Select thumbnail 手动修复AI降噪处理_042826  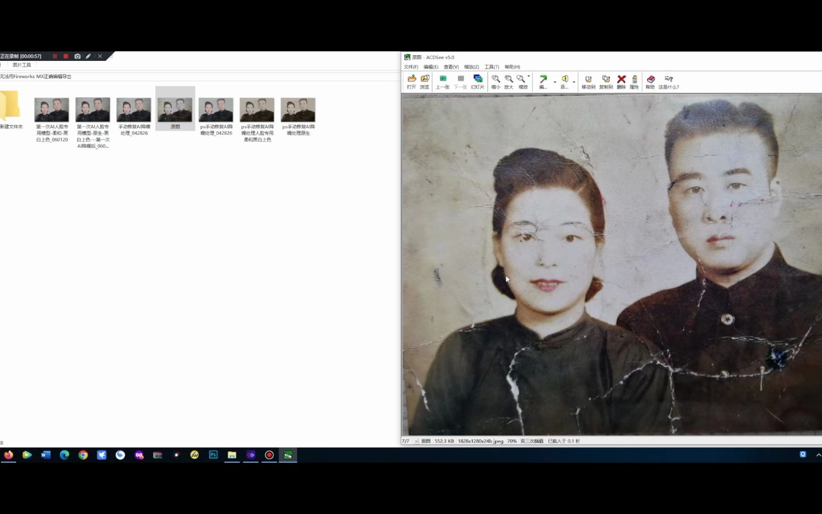134,117
